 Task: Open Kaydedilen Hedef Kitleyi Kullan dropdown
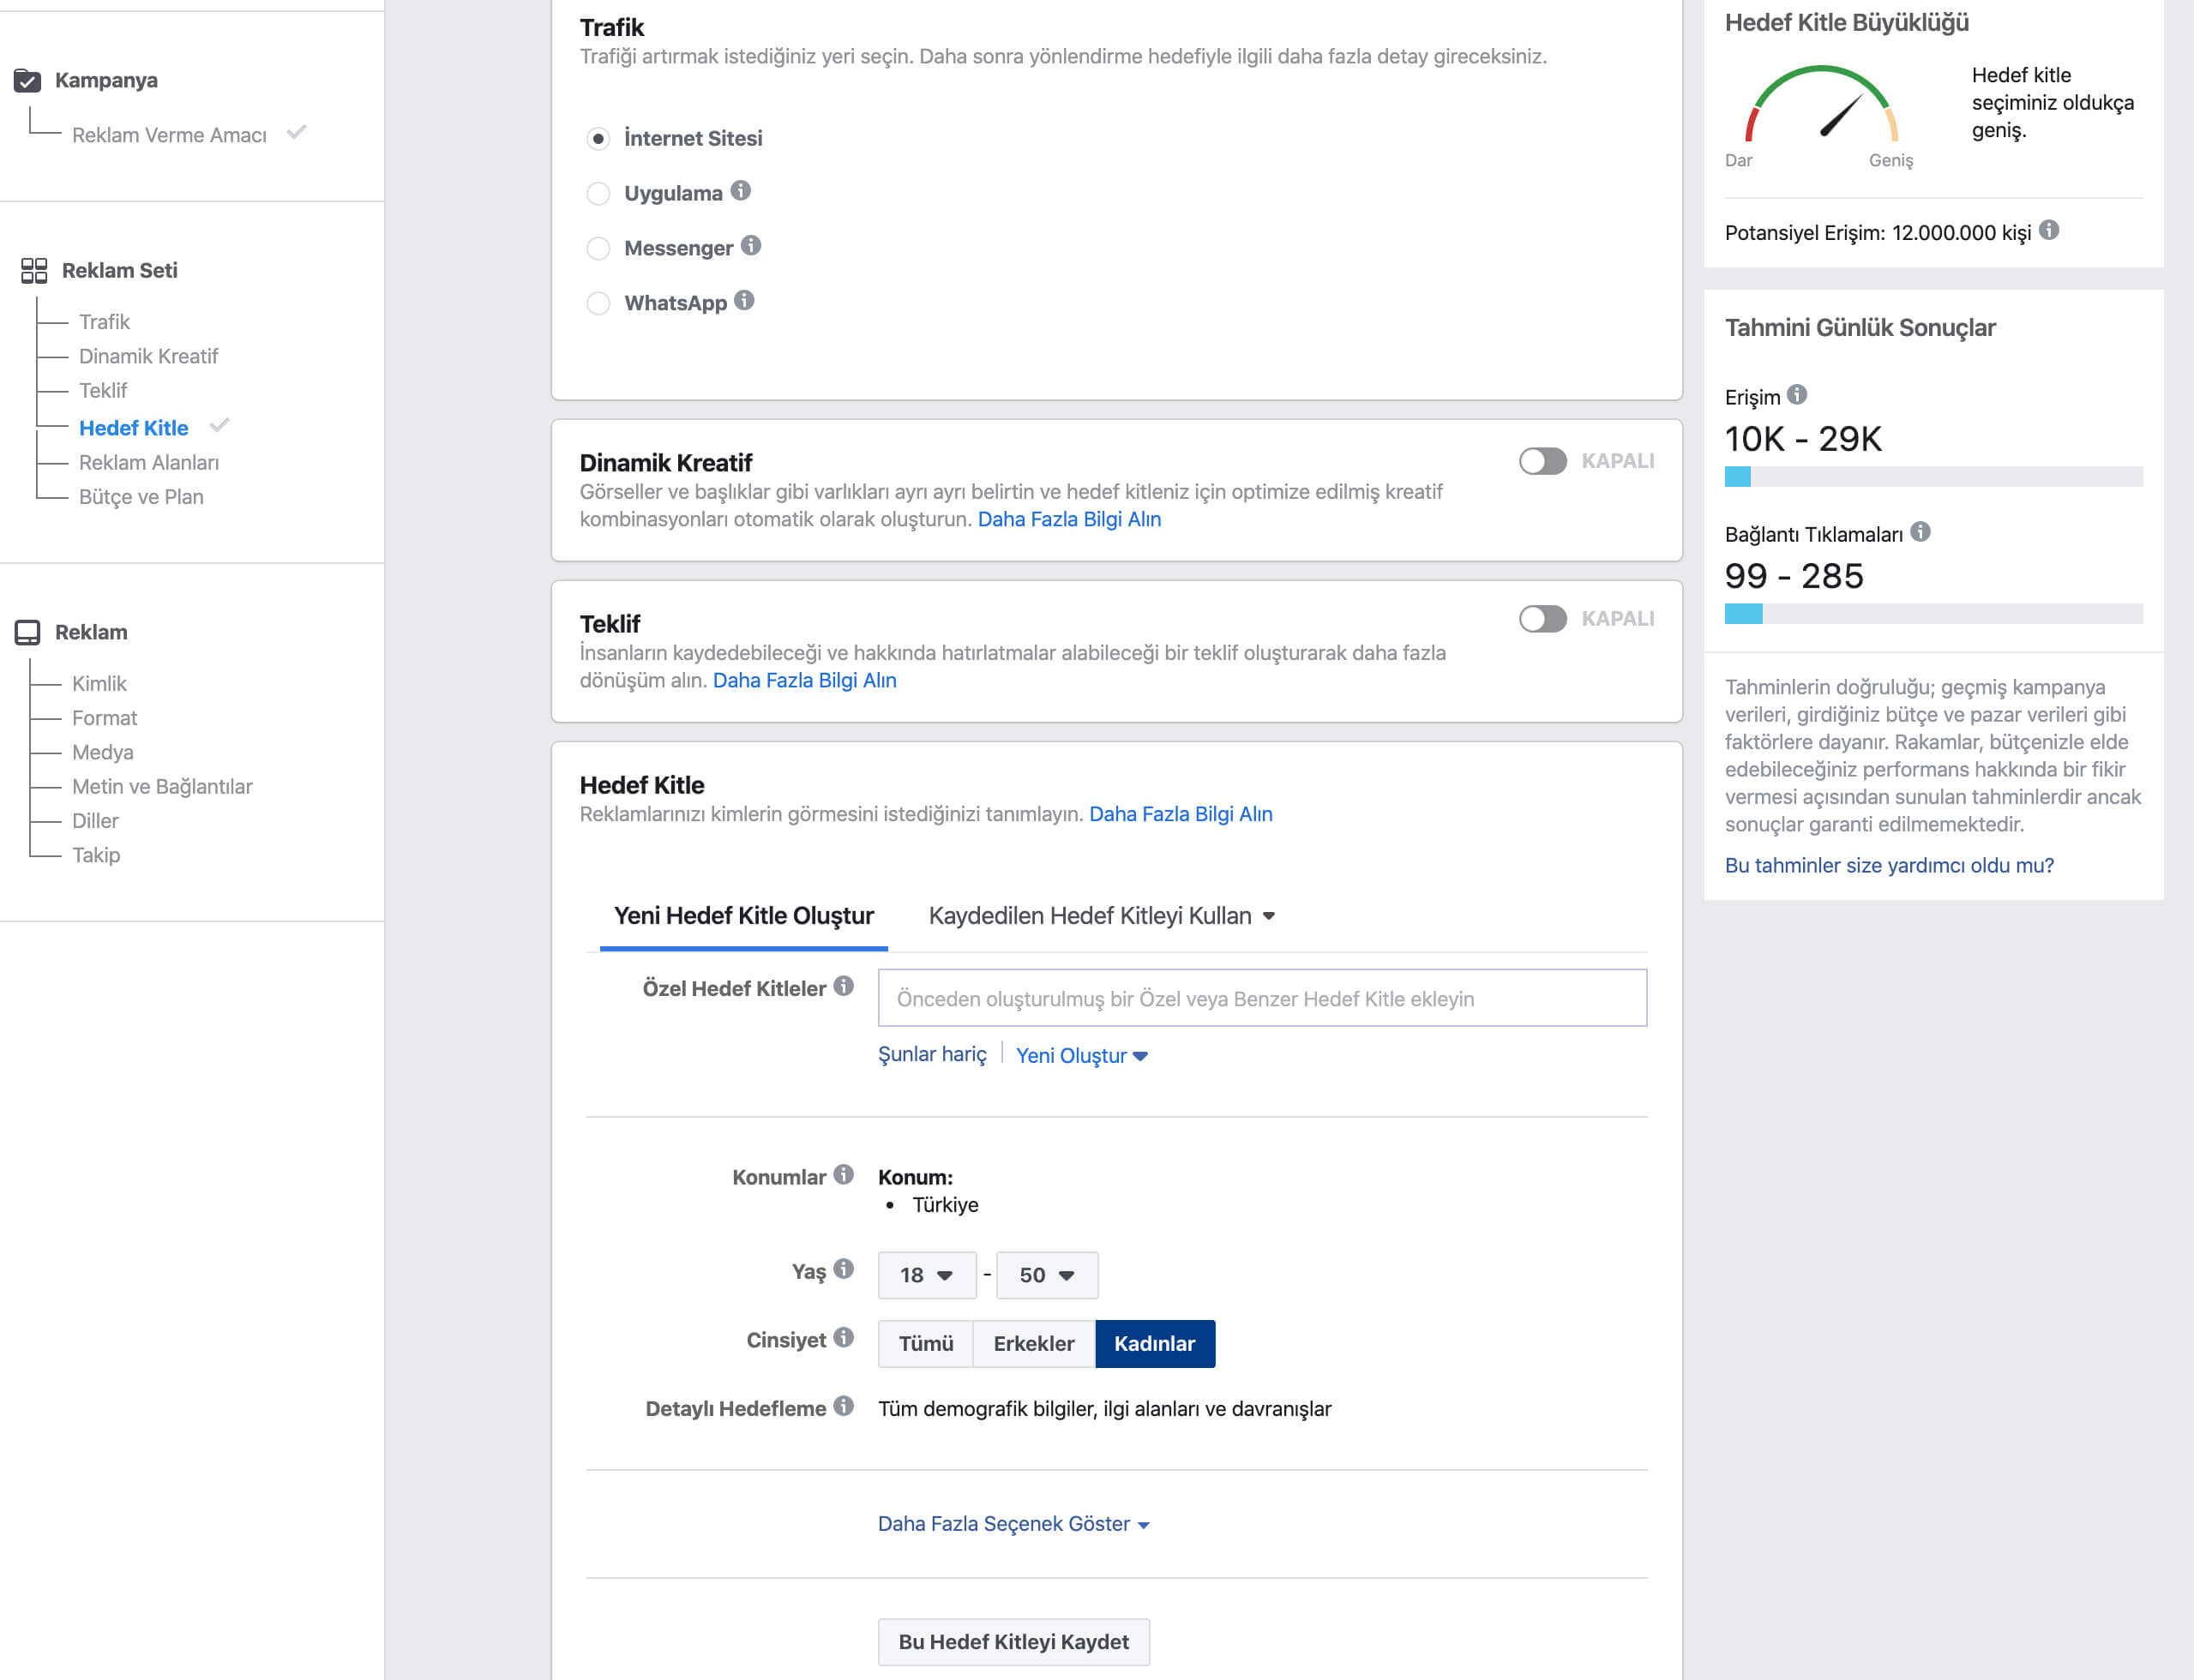coord(1102,916)
